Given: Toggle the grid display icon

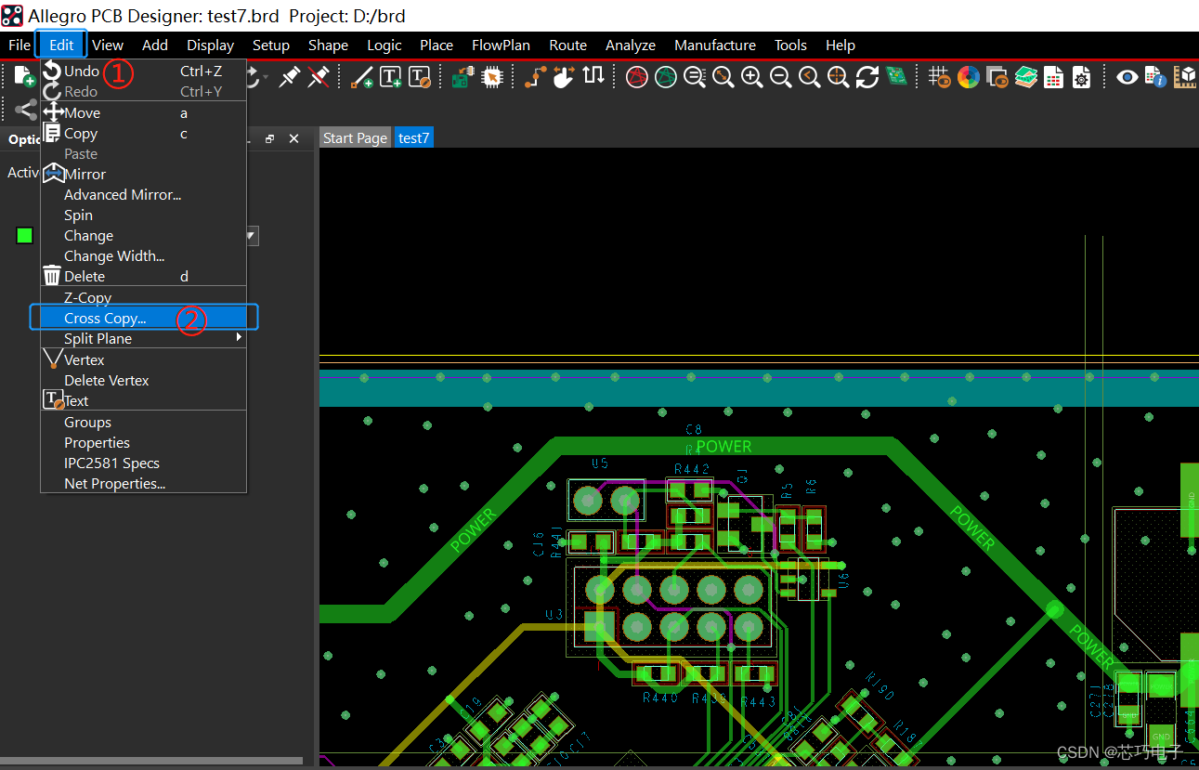Looking at the screenshot, I should [x=938, y=77].
